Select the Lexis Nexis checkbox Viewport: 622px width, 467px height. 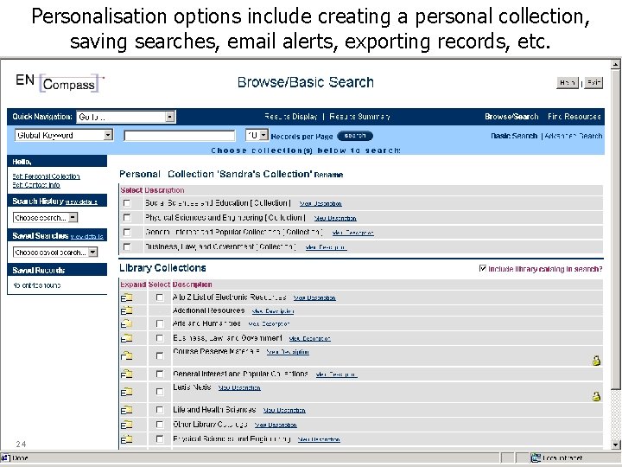pos(160,392)
